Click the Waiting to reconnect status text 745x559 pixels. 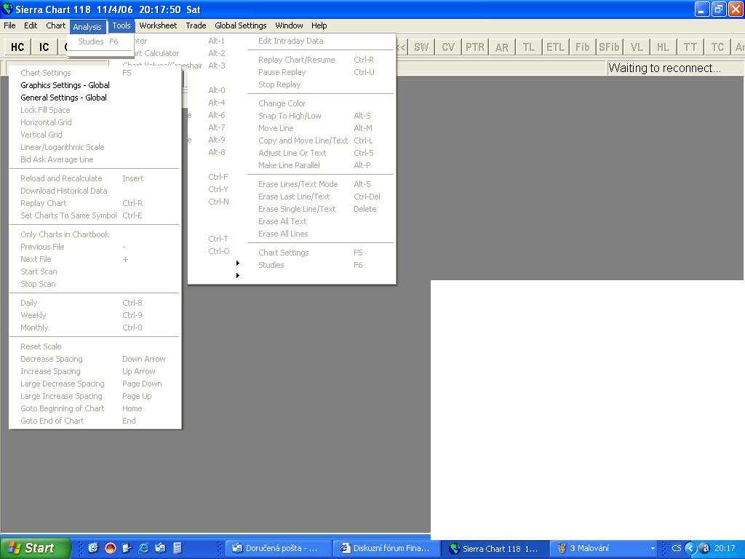point(664,68)
